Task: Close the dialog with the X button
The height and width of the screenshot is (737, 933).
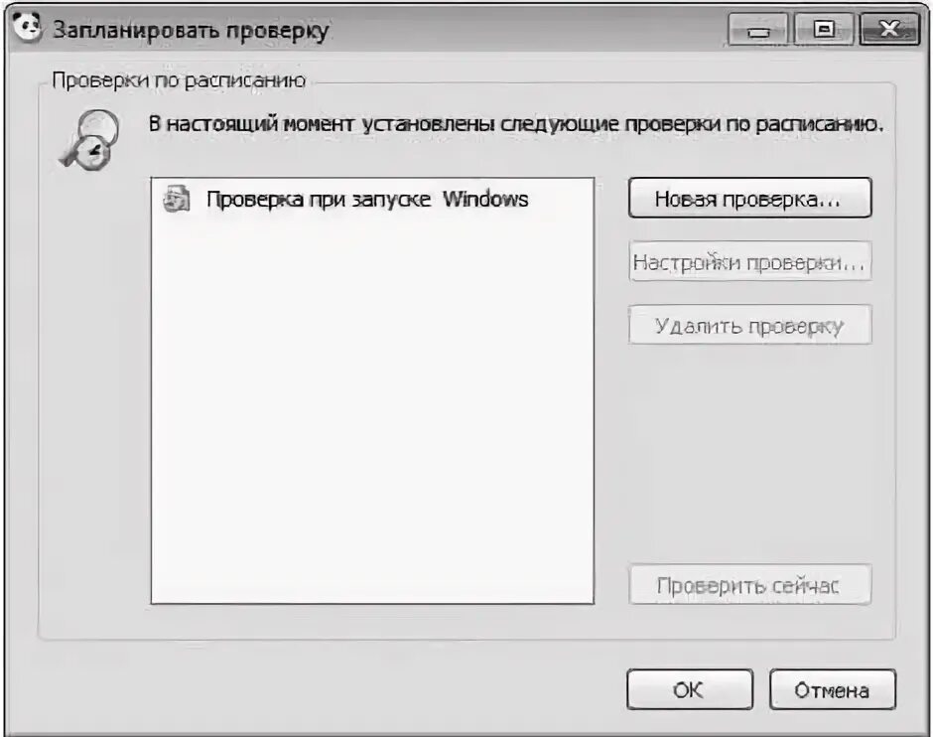Action: 889,29
